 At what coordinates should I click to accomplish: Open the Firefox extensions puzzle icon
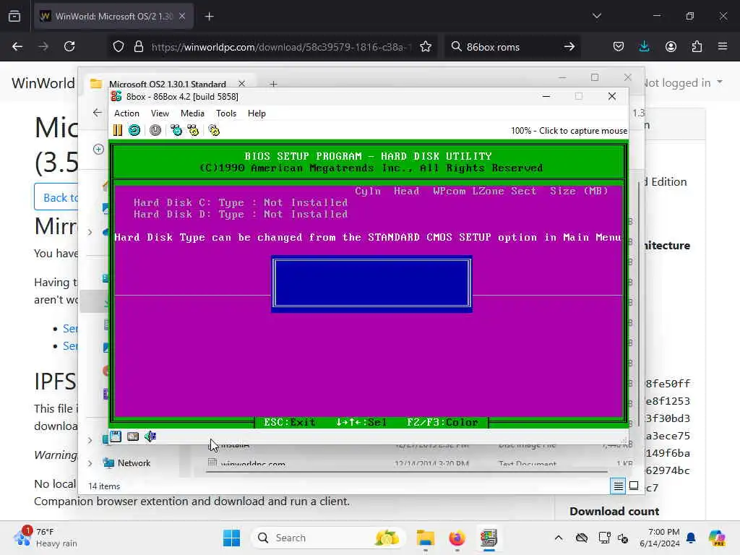[697, 46]
